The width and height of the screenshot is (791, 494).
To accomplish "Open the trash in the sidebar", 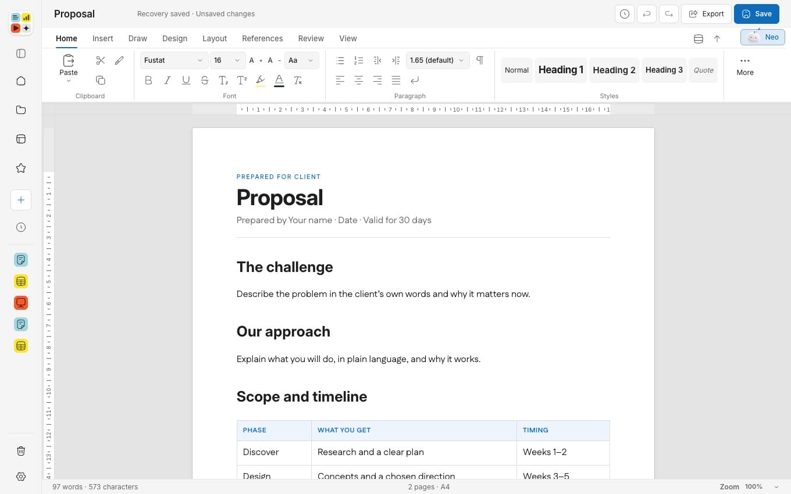I will pos(21,451).
